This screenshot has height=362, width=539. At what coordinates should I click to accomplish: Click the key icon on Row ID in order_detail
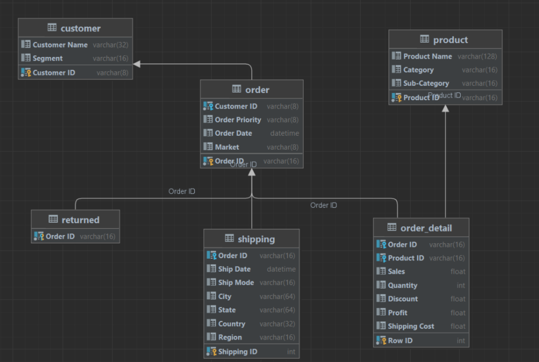(x=381, y=340)
